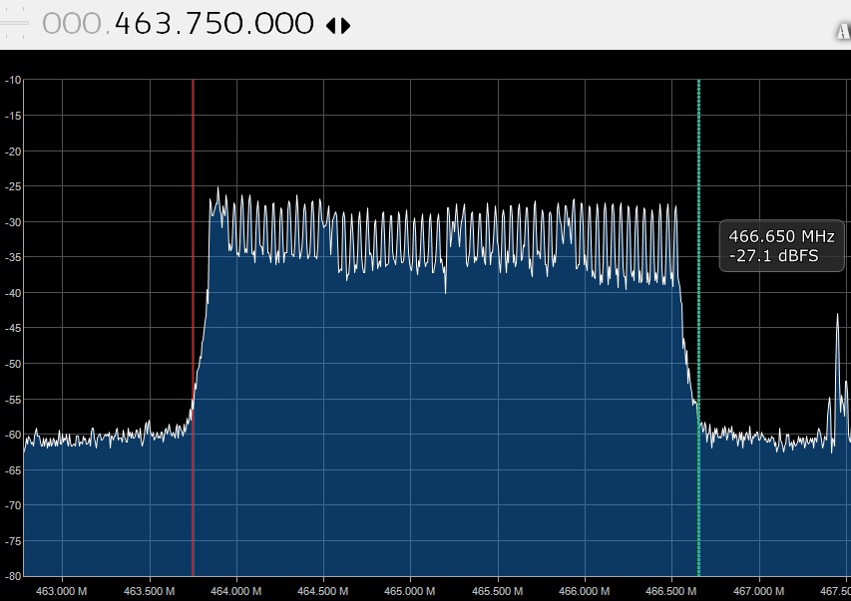Click the right tuning arrow beside the frequency

(x=346, y=26)
